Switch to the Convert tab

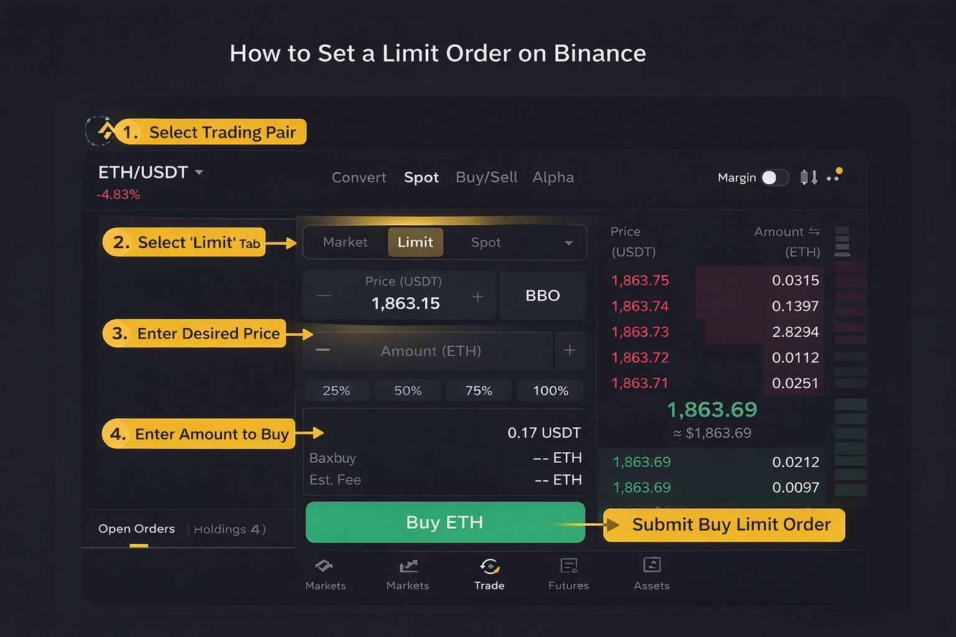358,178
